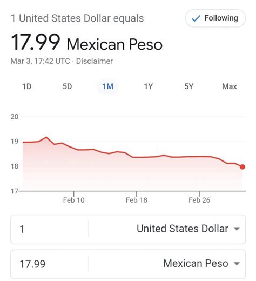Click the Feb 26 axis marker
The height and width of the screenshot is (281, 256).
(x=199, y=200)
